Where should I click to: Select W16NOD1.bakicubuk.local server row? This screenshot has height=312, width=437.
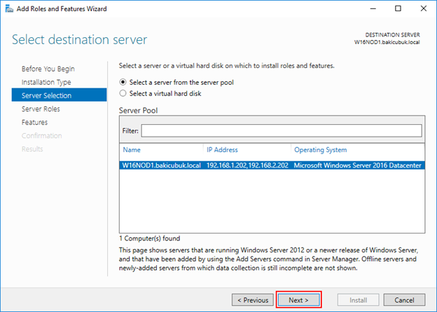click(272, 165)
